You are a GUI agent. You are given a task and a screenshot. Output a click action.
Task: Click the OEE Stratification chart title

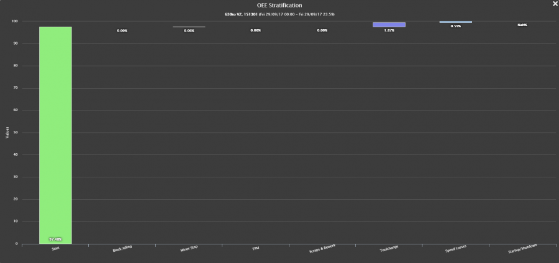[x=279, y=6]
